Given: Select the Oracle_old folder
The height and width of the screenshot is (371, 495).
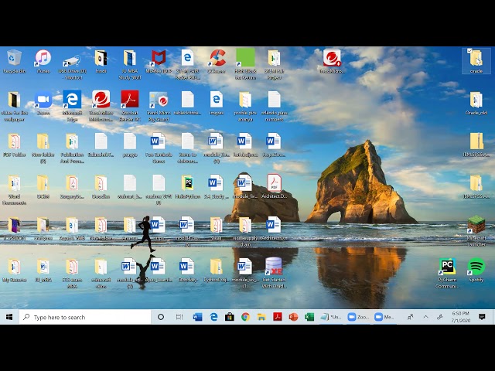Looking at the screenshot, I should (x=476, y=103).
